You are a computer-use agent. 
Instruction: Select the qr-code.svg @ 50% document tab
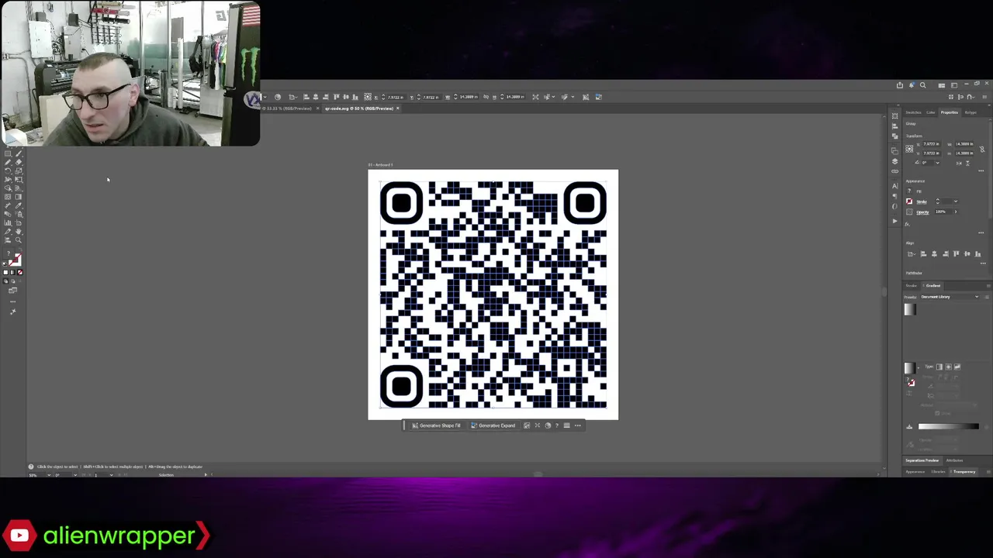pos(358,108)
